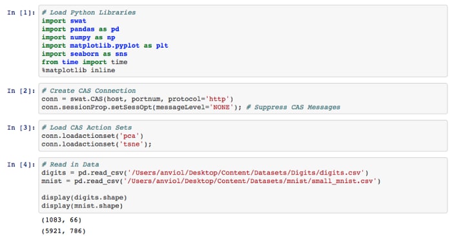Place cursor on 'import pandas as pd' line
The height and width of the screenshot is (236, 452).
click(80, 30)
